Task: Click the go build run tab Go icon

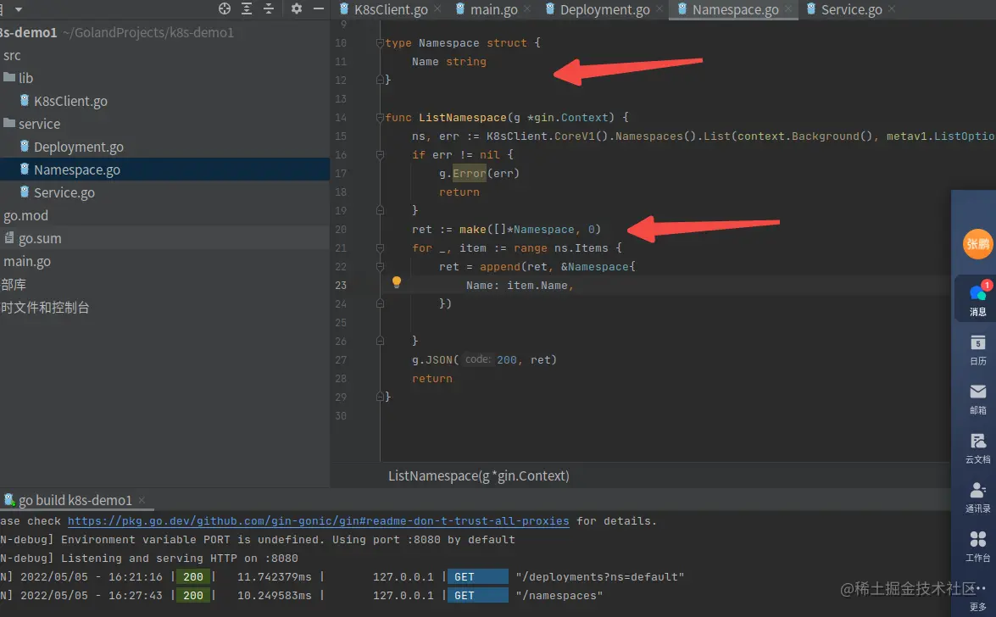Action: tap(8, 499)
